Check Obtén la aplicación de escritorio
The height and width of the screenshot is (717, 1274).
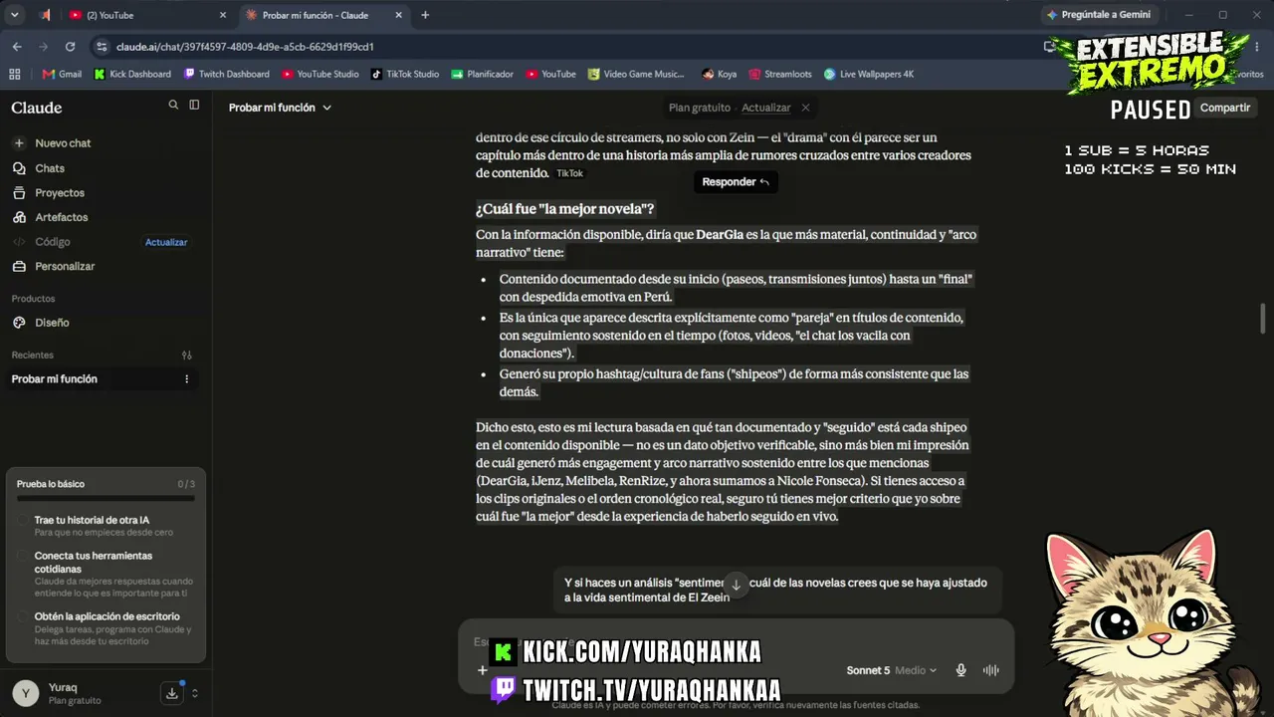click(x=23, y=617)
